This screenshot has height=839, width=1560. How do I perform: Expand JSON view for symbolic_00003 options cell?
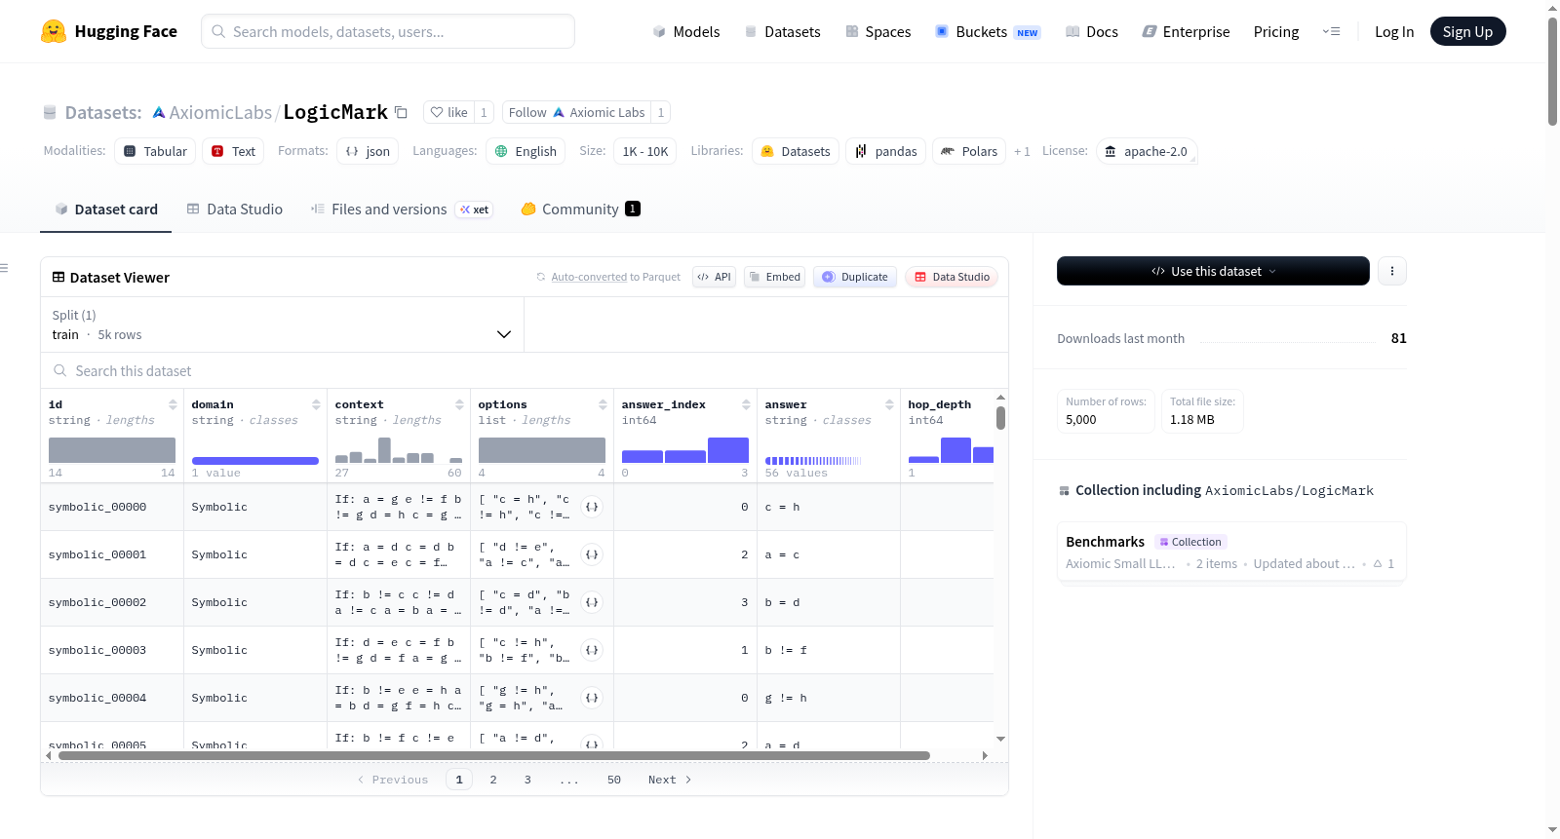[592, 650]
